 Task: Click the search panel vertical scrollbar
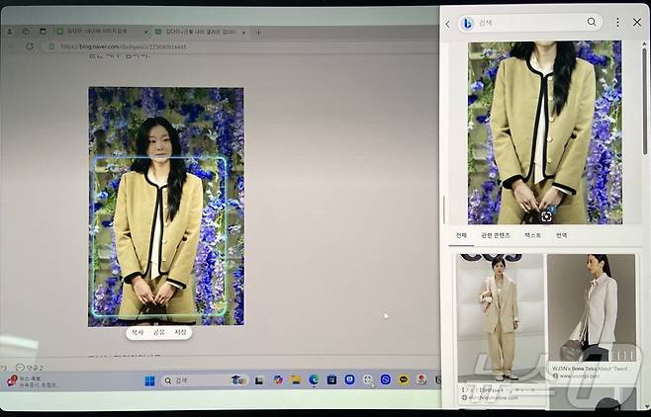pyautogui.click(x=645, y=99)
